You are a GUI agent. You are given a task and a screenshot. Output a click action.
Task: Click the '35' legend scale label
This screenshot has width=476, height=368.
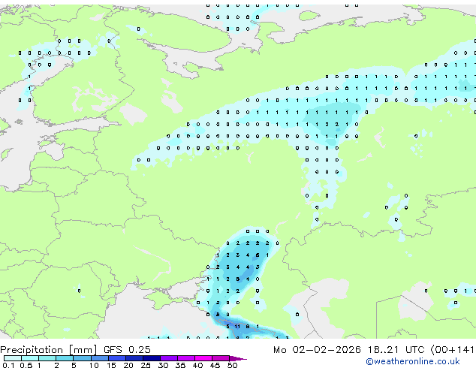[x=180, y=365]
